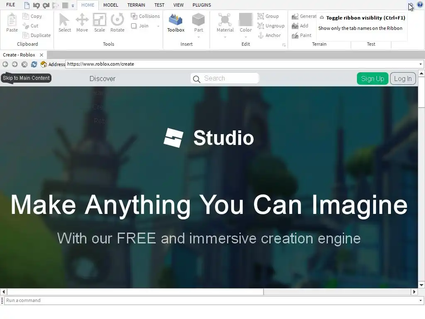Toggle Collisions in the Tools group

[146, 16]
